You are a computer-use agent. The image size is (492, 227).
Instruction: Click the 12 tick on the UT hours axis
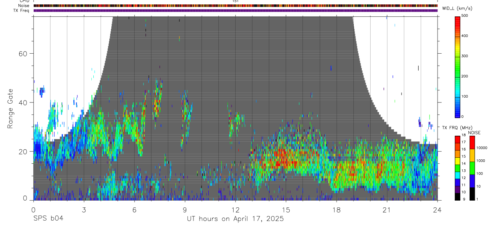(235, 209)
